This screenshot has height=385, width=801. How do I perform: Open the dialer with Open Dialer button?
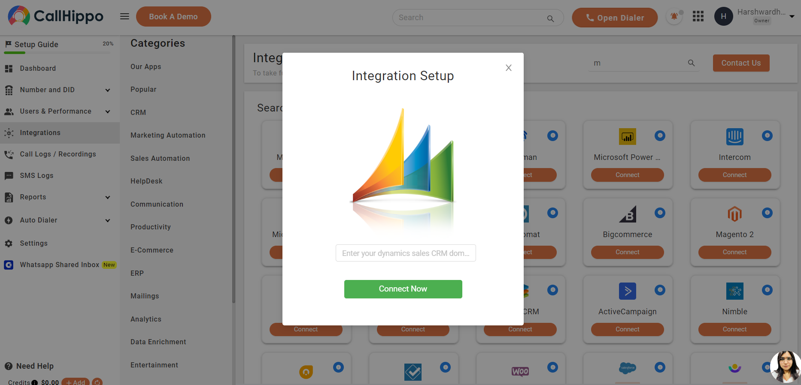point(615,18)
